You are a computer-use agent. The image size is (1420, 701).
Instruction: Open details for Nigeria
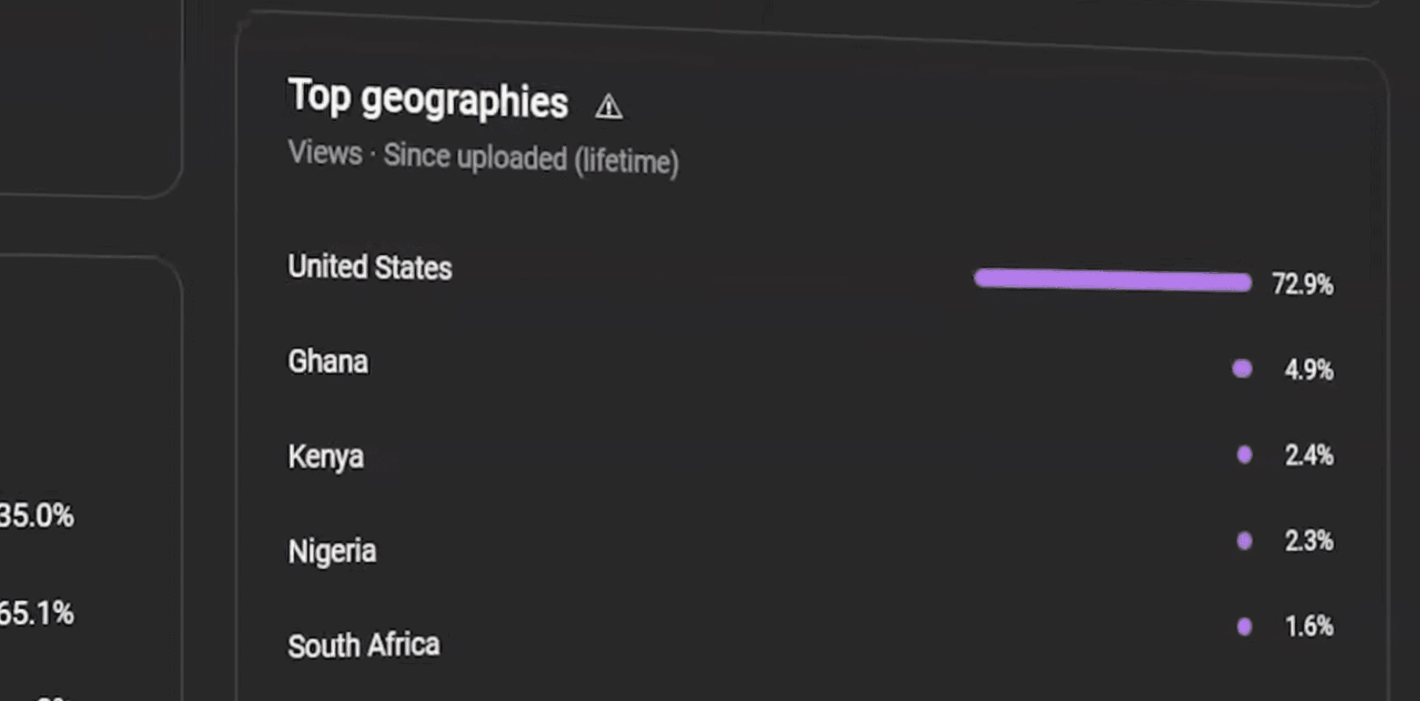[x=332, y=549]
